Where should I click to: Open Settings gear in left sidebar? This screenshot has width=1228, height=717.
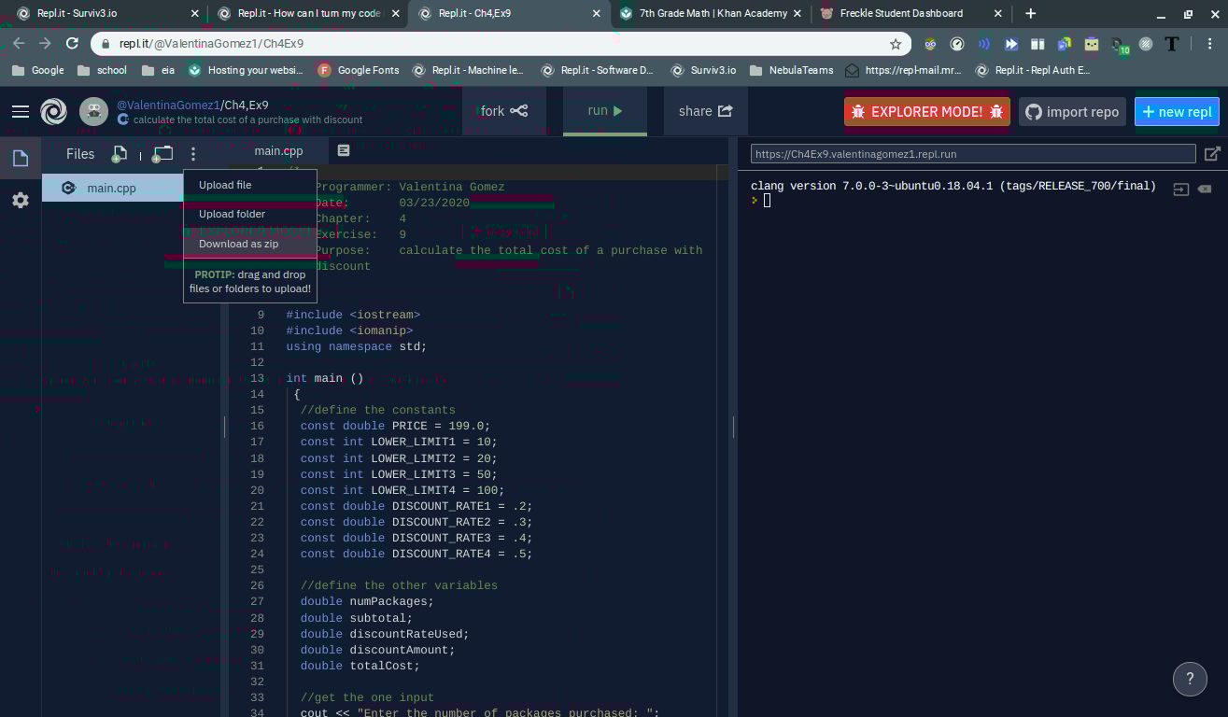(x=20, y=200)
